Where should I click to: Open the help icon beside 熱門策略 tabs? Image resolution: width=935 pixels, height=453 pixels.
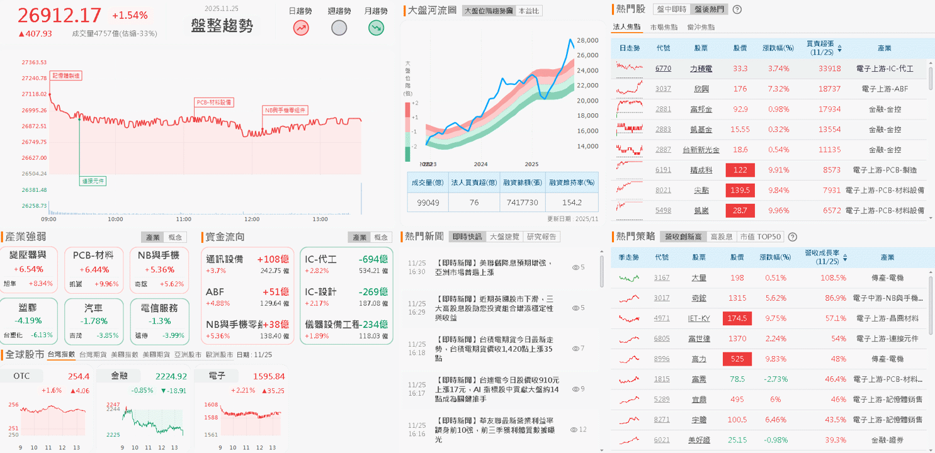tap(793, 237)
